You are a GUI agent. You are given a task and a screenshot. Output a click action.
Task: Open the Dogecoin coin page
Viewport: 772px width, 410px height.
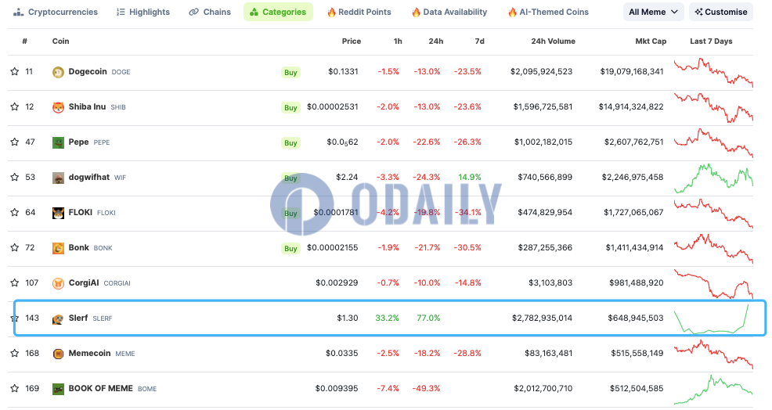88,71
